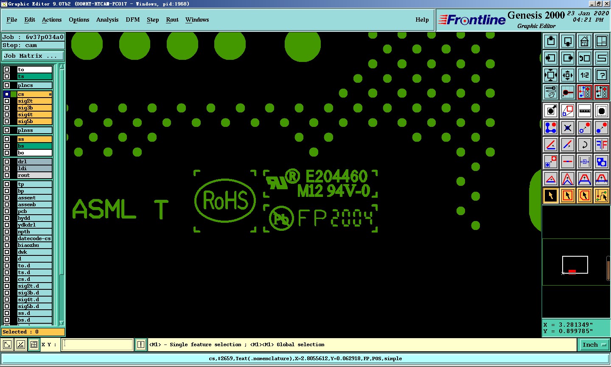Open the Help menu

point(422,20)
